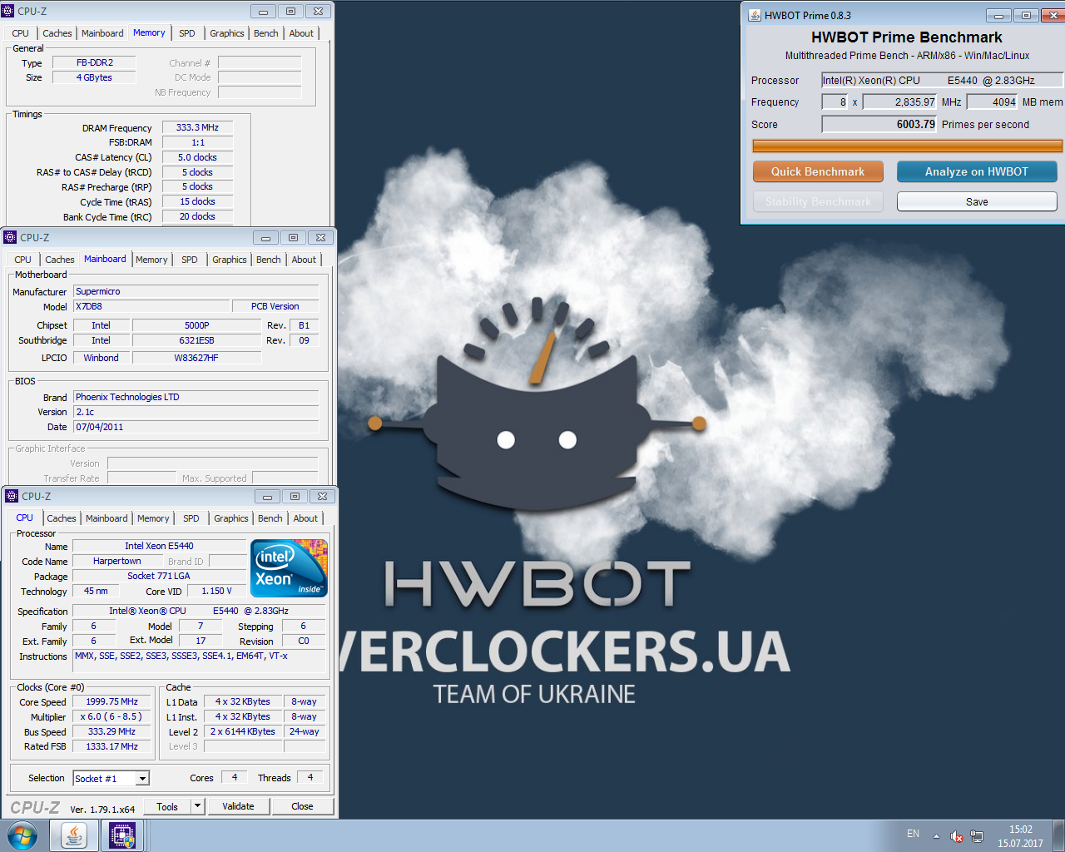Save the HWBOT Prime result
Image resolution: width=1065 pixels, height=852 pixels.
pyautogui.click(x=977, y=201)
